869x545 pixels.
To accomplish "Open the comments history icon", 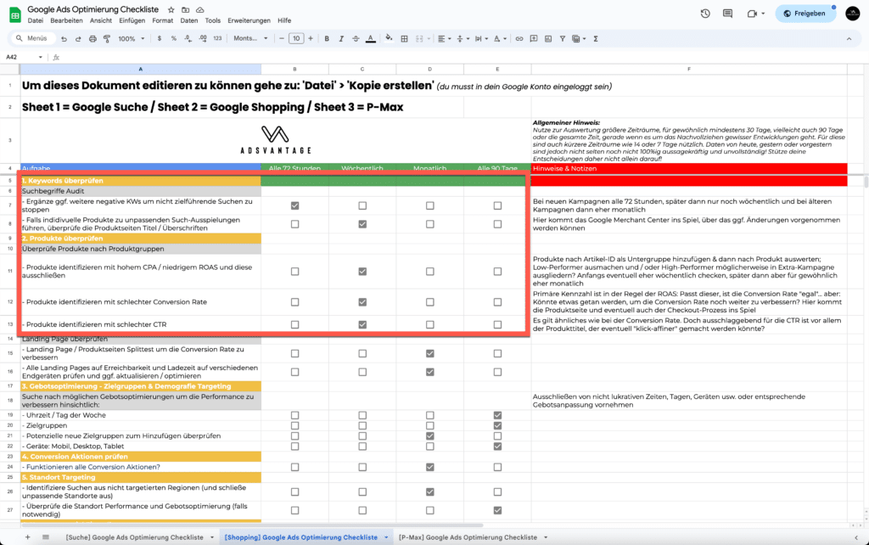I will click(727, 14).
